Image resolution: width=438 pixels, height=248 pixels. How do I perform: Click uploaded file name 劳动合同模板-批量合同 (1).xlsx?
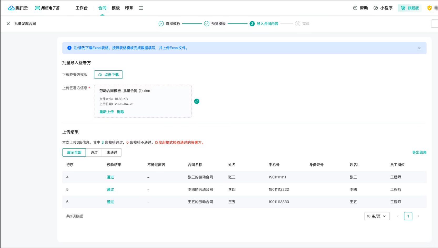click(x=125, y=91)
